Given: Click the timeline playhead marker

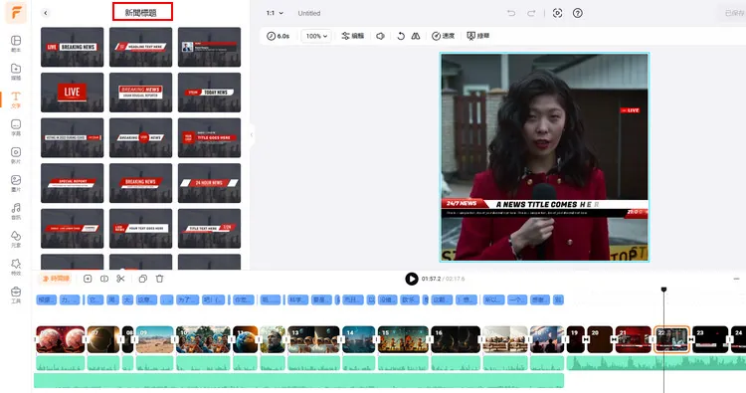Looking at the screenshot, I should coord(663,290).
